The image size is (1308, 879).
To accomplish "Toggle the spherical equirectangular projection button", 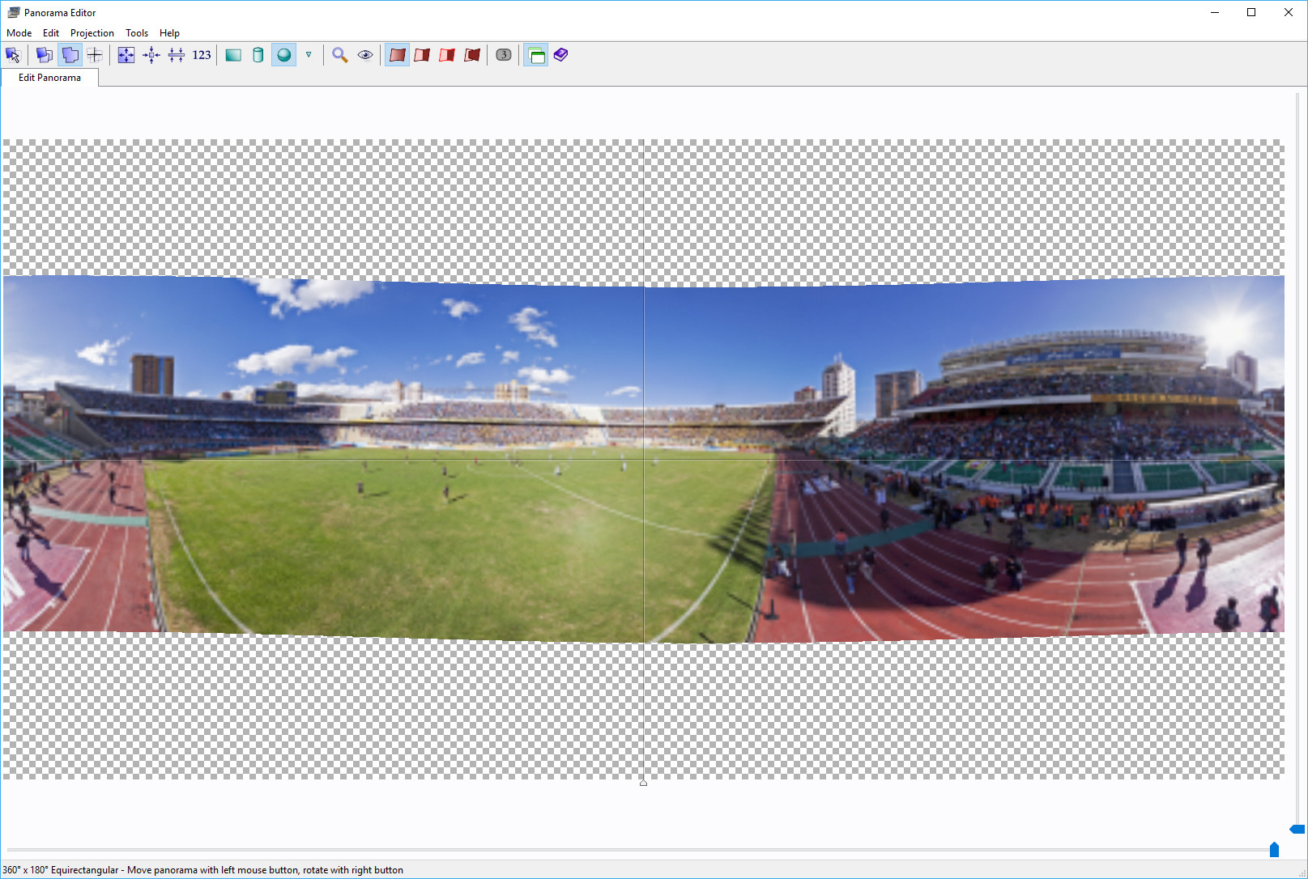I will (283, 55).
